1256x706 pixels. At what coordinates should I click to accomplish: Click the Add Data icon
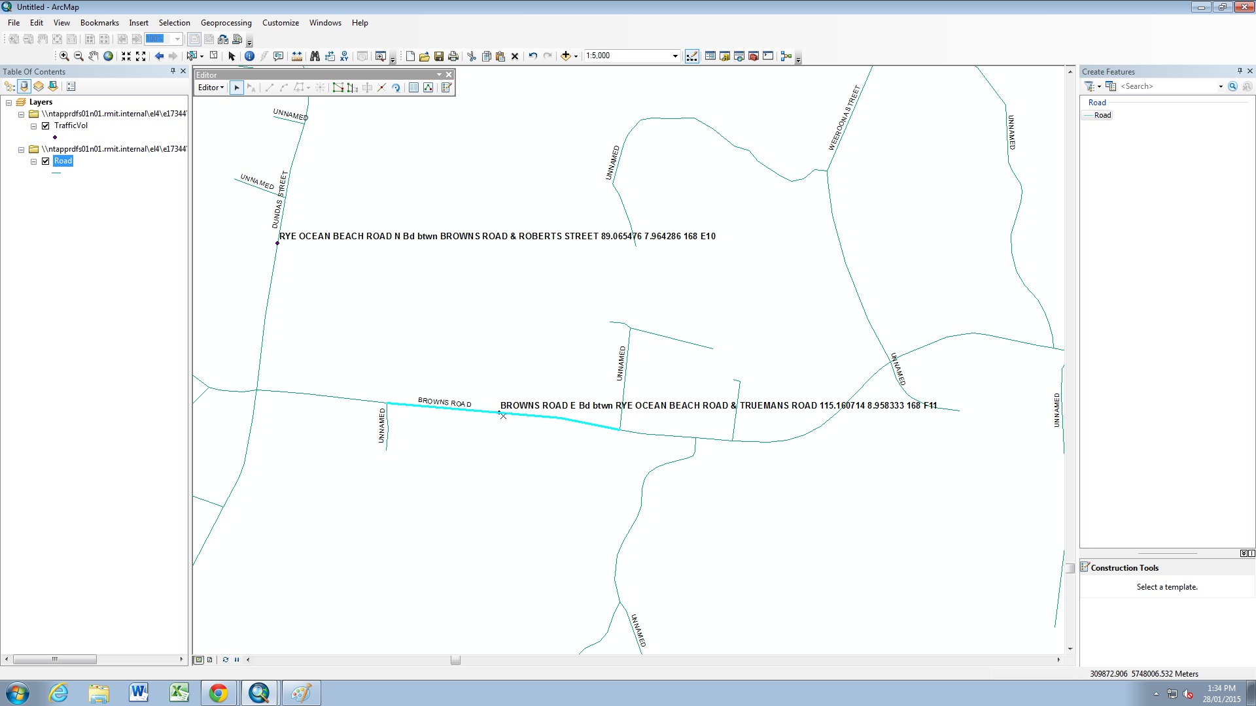[x=566, y=56]
